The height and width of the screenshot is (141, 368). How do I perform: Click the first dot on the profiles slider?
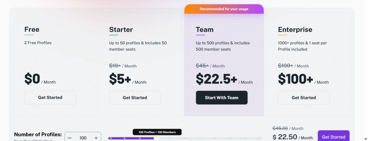pos(111,138)
